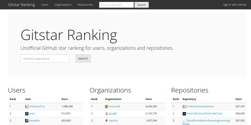Go to Gitstar Ranking home via navbar brand
Image resolution: width=251 pixels, height=125 pixels.
(21, 5)
